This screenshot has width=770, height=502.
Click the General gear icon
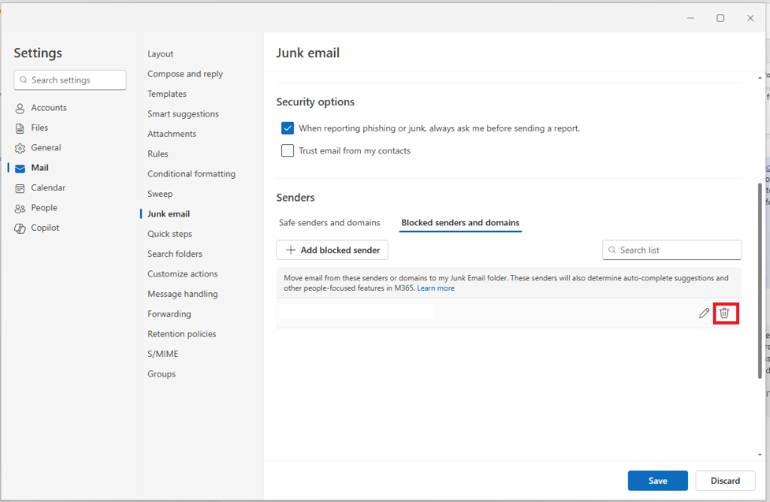[20, 148]
